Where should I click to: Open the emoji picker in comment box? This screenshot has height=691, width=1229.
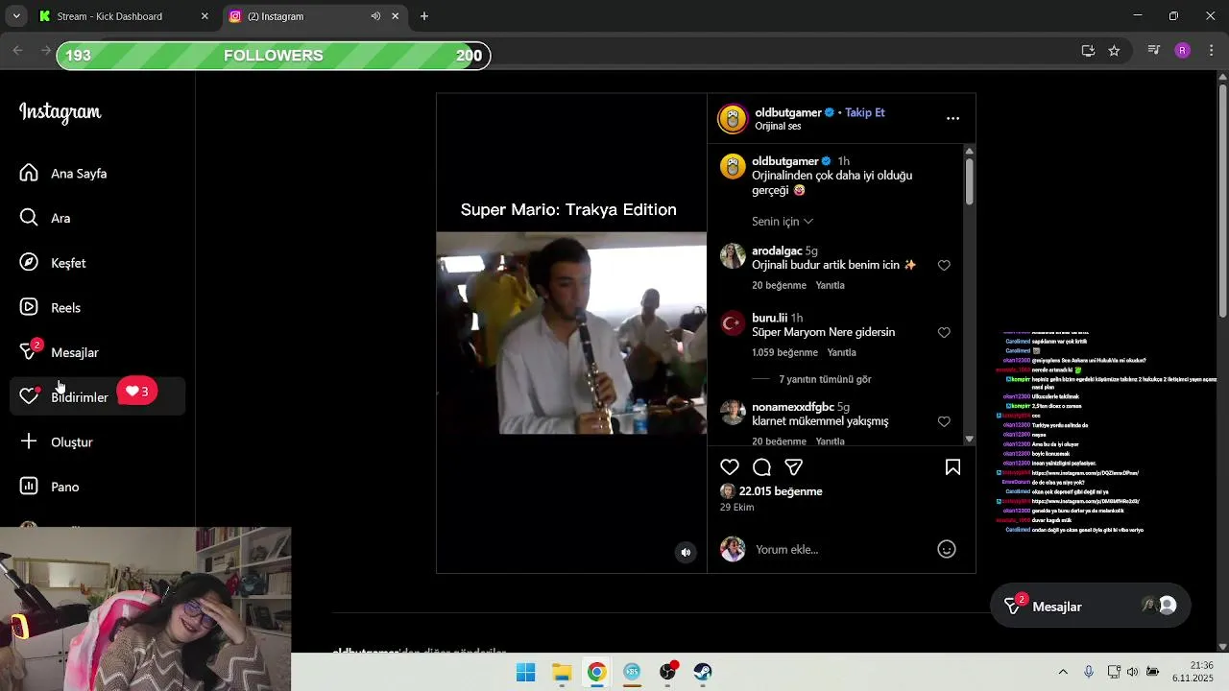pos(947,550)
